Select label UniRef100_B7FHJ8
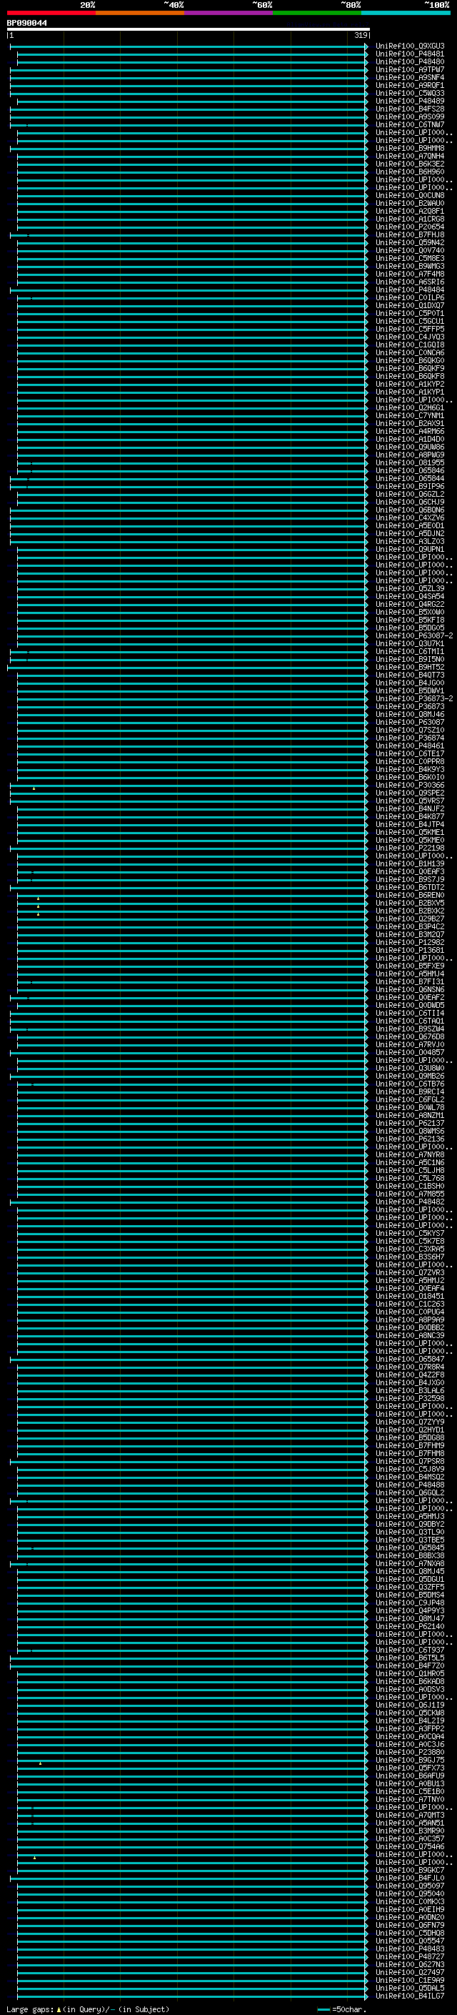The height and width of the screenshot is (2015, 457). tap(410, 234)
